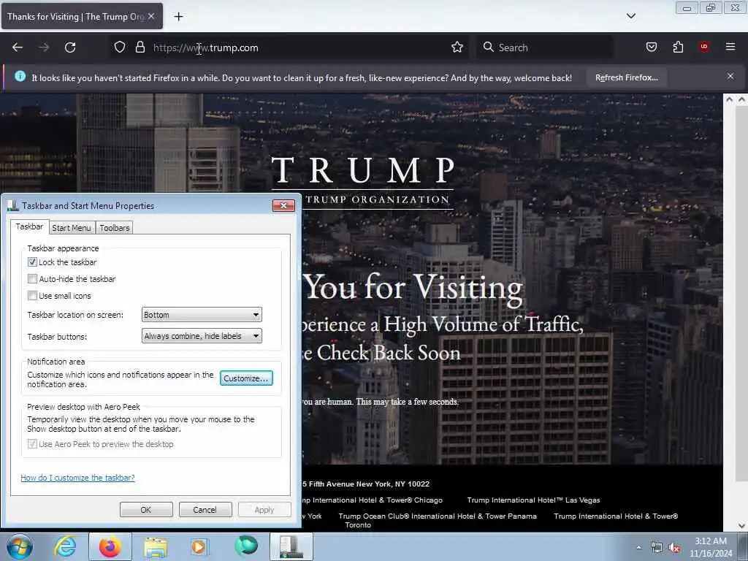Open Windows Explorer folder taskbar icon

(156, 546)
